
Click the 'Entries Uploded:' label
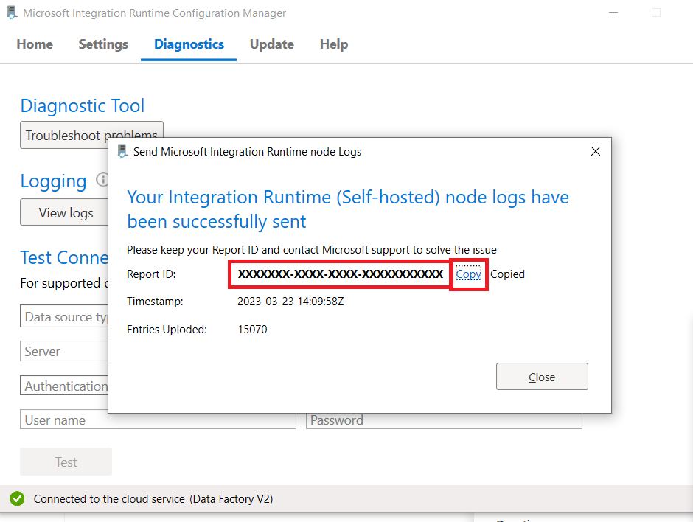[x=167, y=330]
